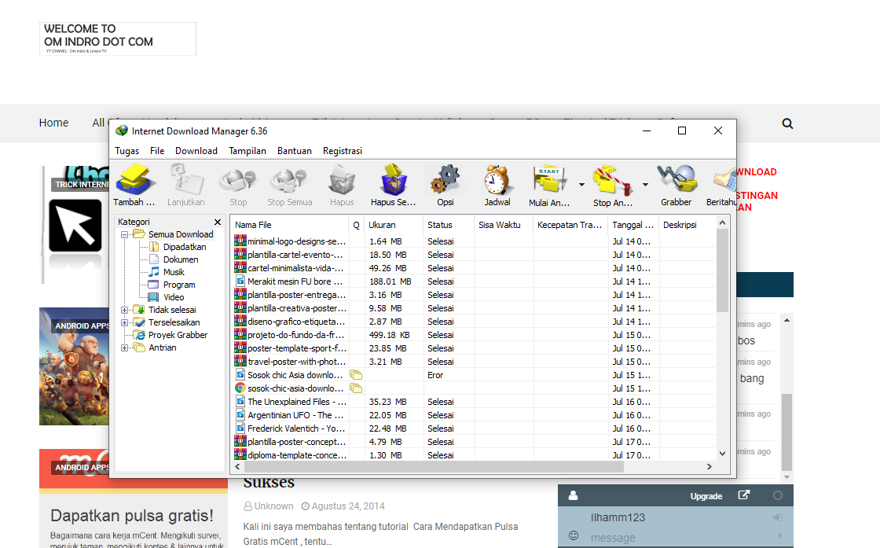Expand the Tidak selesai tree node

point(125,310)
